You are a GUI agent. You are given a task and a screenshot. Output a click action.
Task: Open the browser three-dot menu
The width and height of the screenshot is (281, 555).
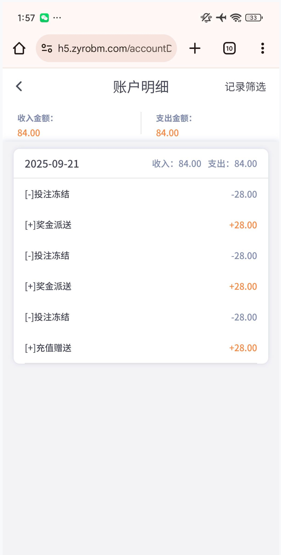click(x=262, y=48)
